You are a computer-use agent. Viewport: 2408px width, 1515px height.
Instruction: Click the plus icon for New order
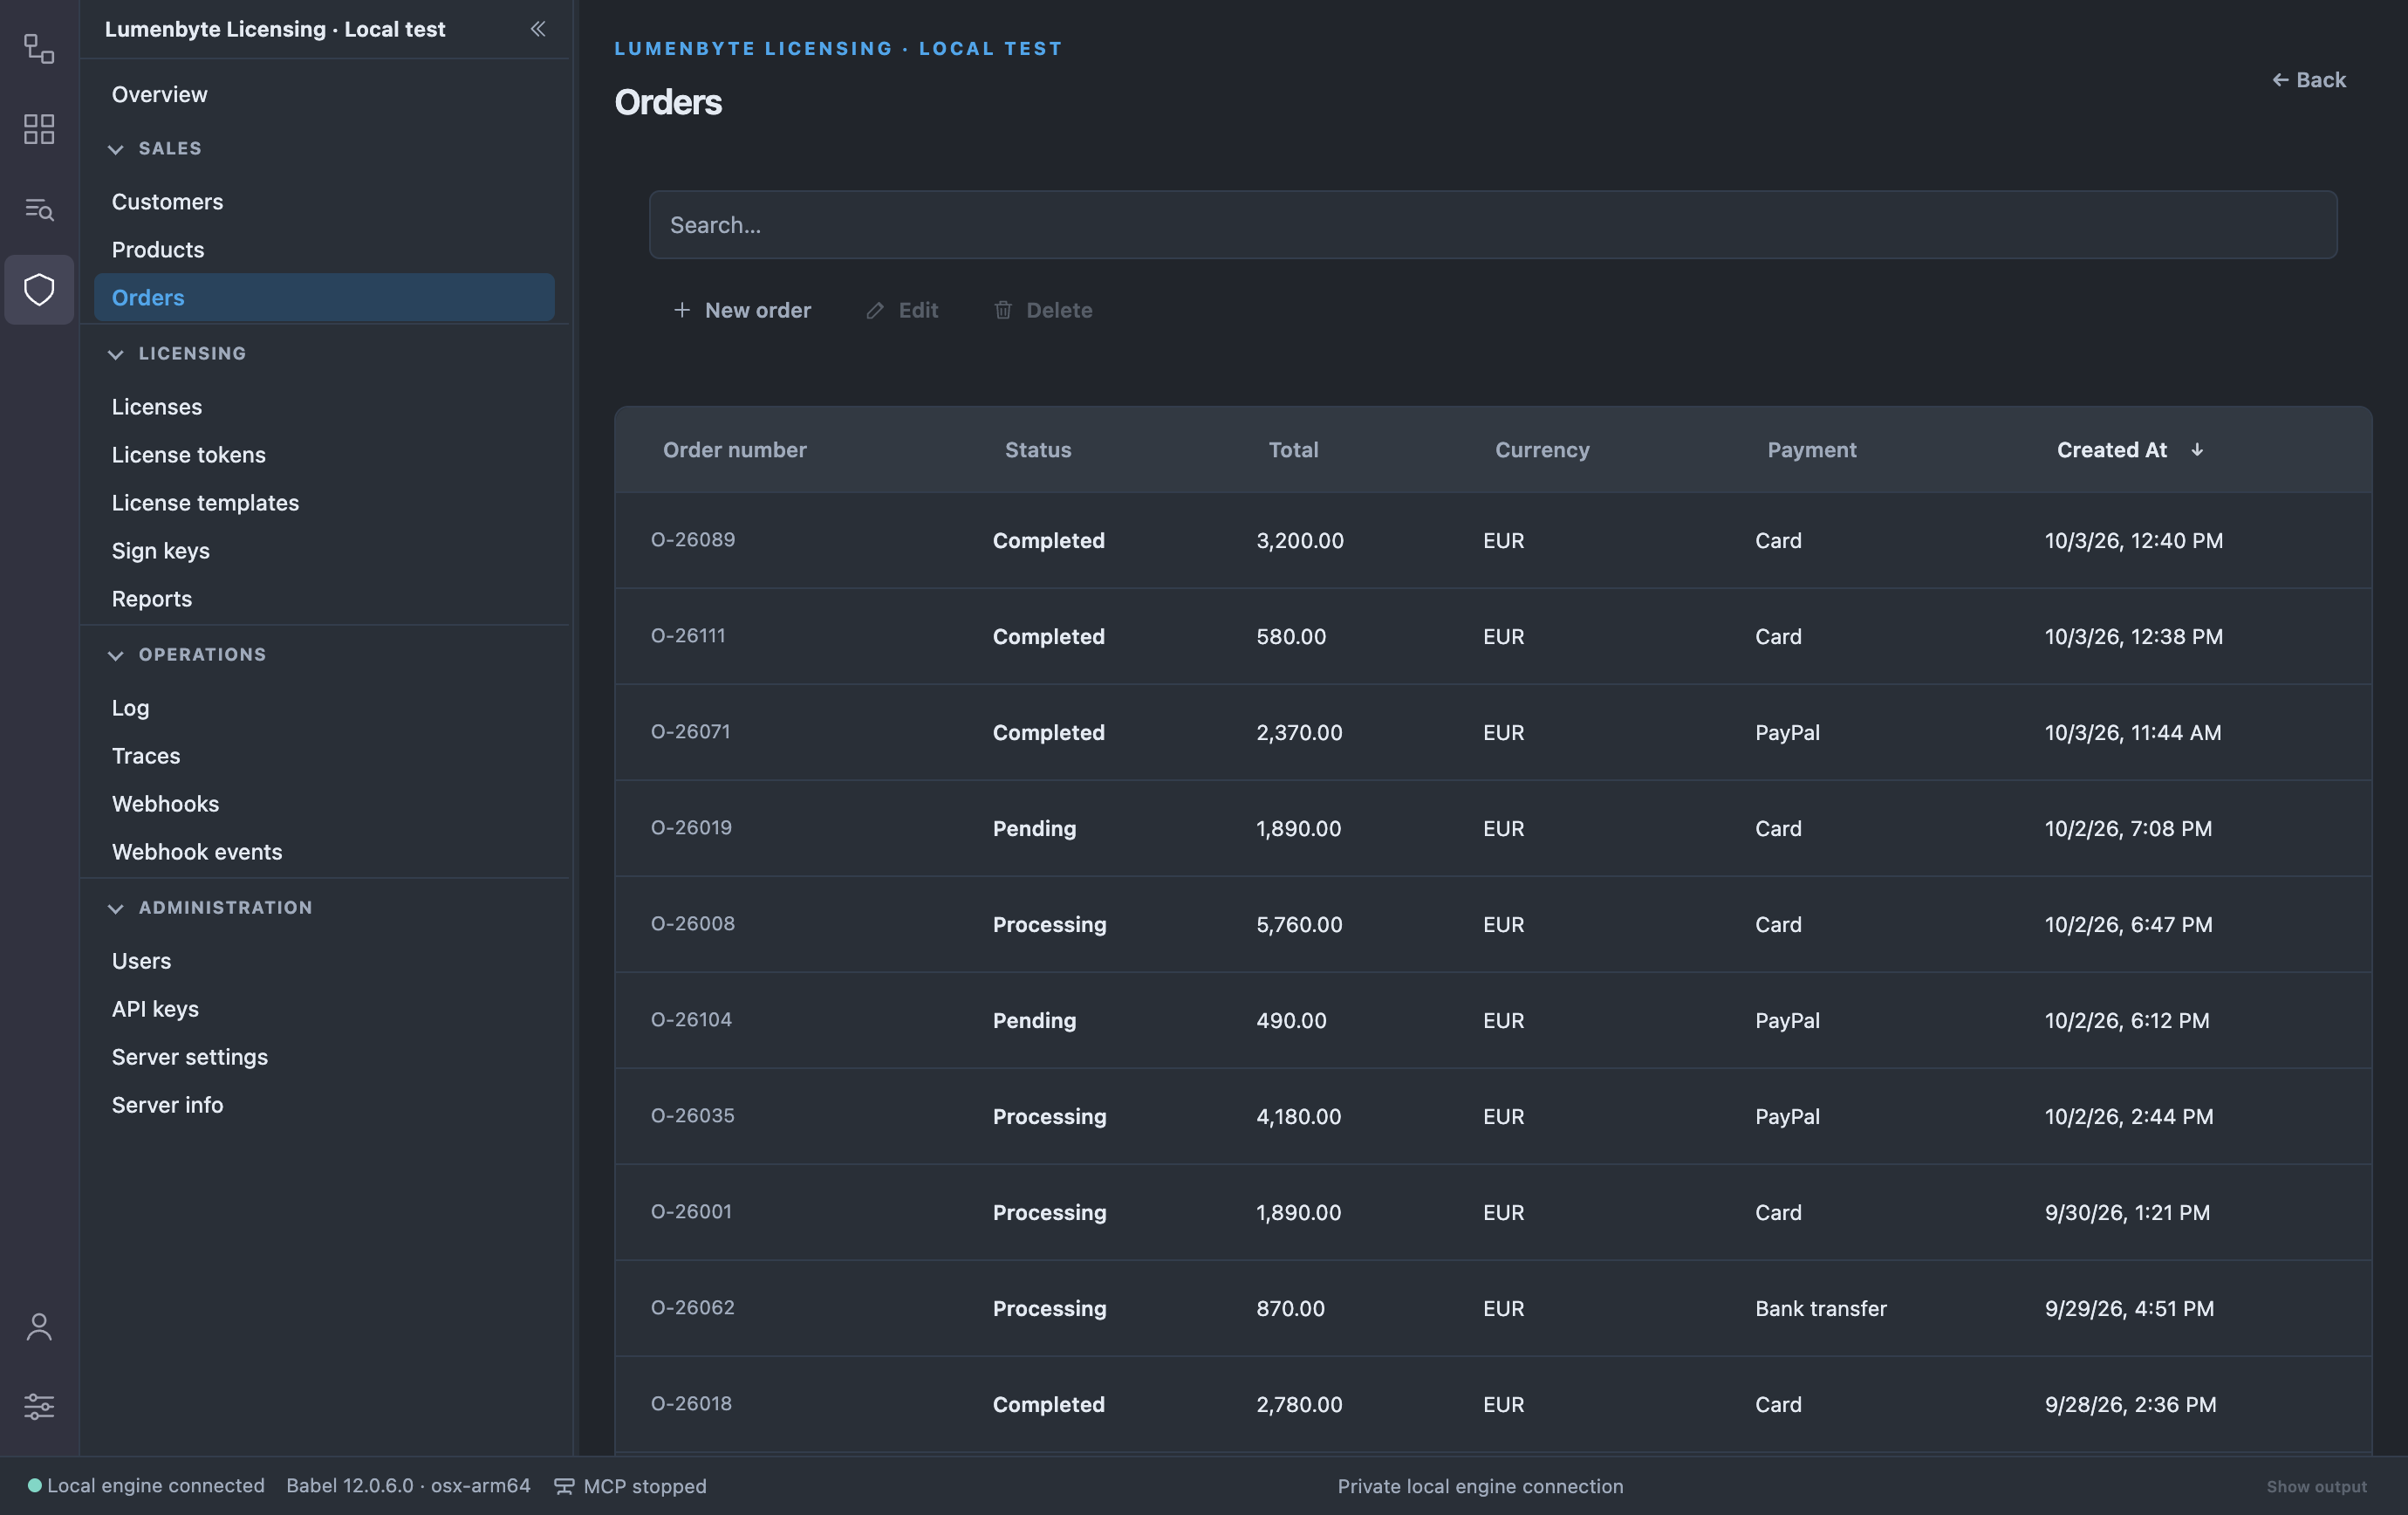(x=682, y=310)
